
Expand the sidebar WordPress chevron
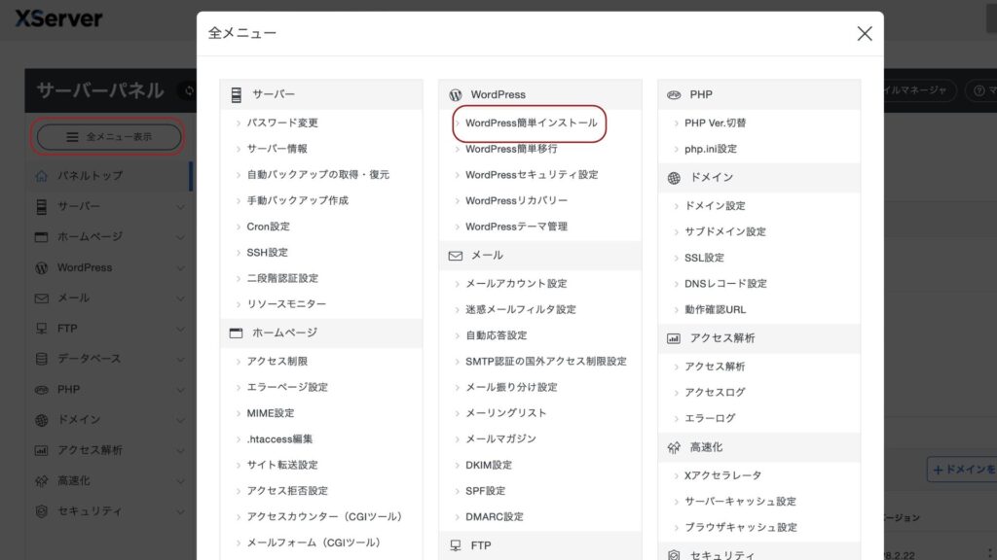tap(180, 268)
